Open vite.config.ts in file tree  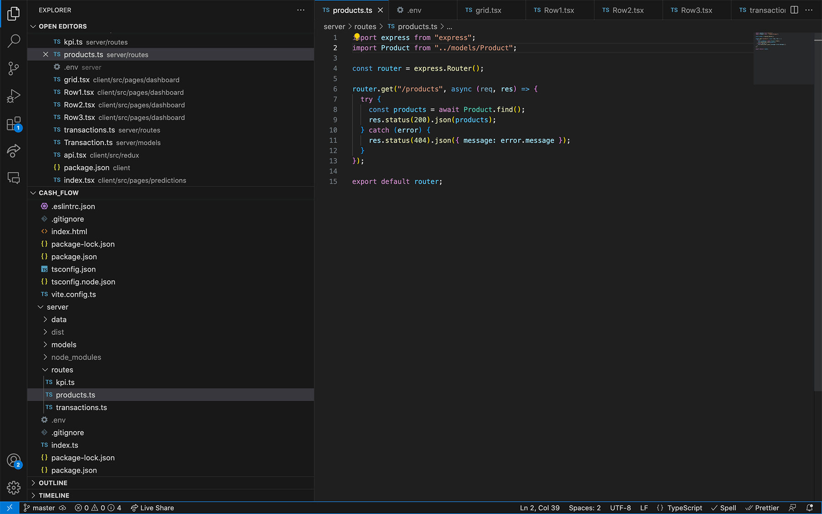point(171,294)
